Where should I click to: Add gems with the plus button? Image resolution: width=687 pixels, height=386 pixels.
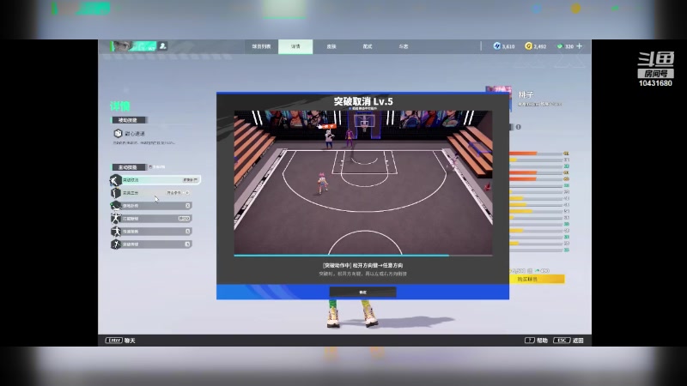(579, 46)
